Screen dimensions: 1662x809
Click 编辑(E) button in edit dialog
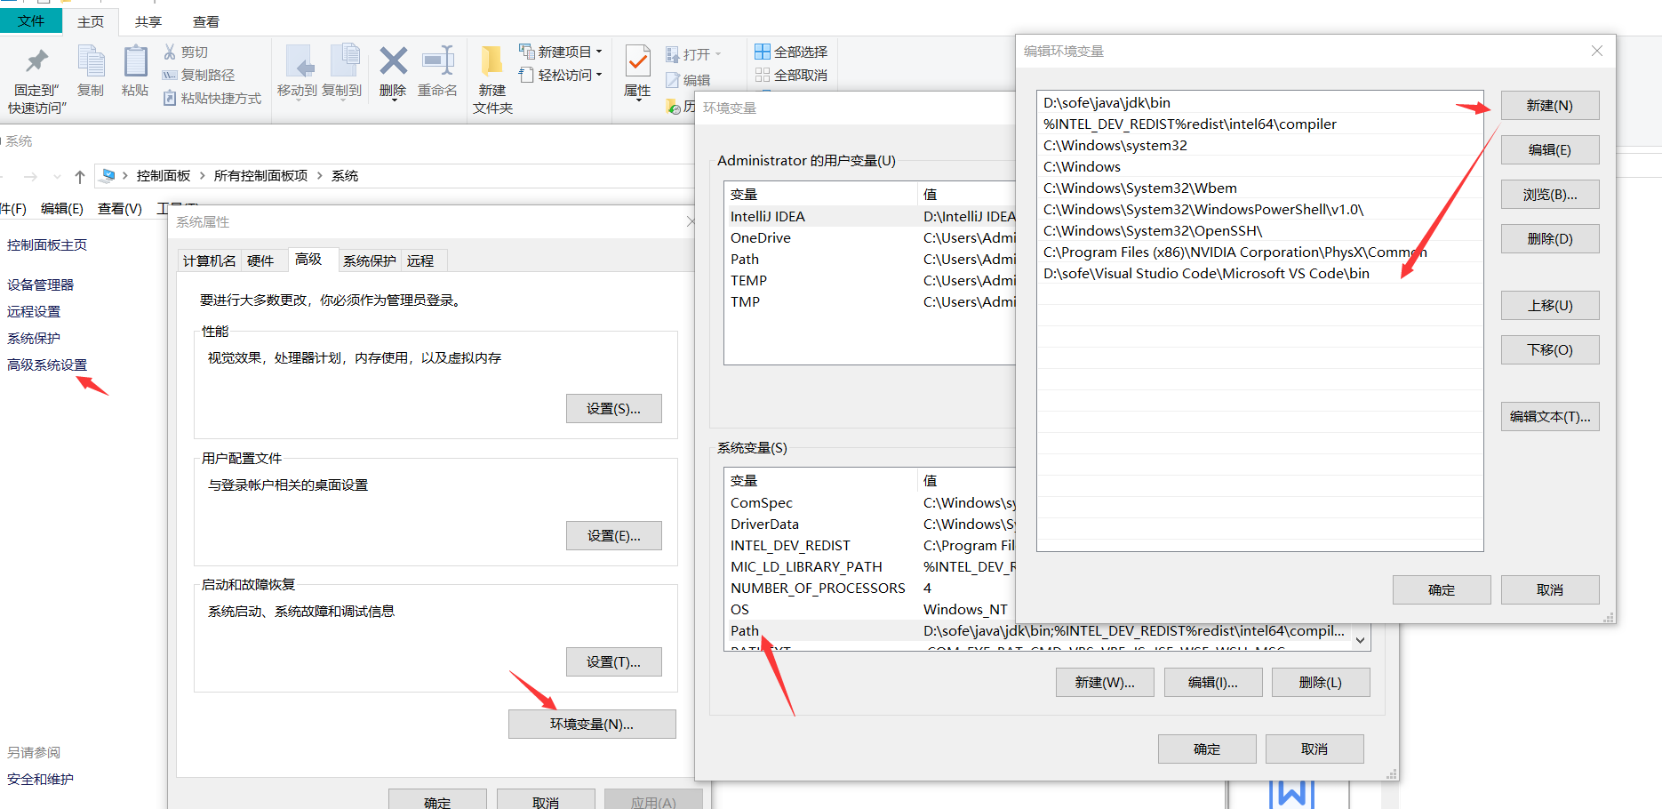click(x=1550, y=150)
